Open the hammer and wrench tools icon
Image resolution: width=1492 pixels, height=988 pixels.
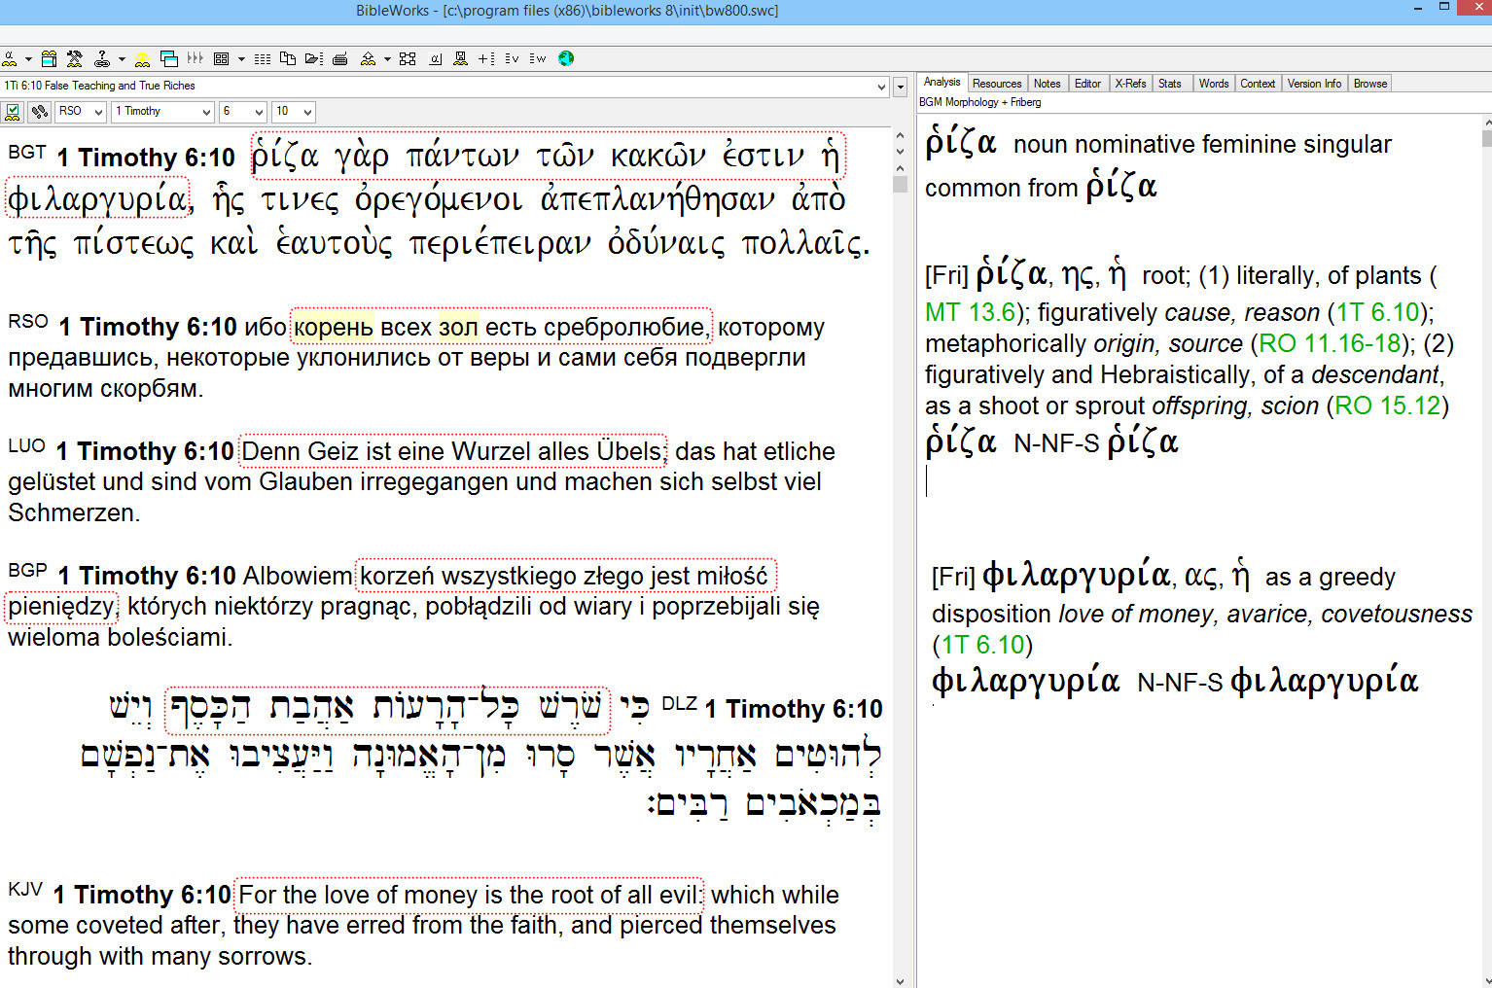(x=75, y=58)
